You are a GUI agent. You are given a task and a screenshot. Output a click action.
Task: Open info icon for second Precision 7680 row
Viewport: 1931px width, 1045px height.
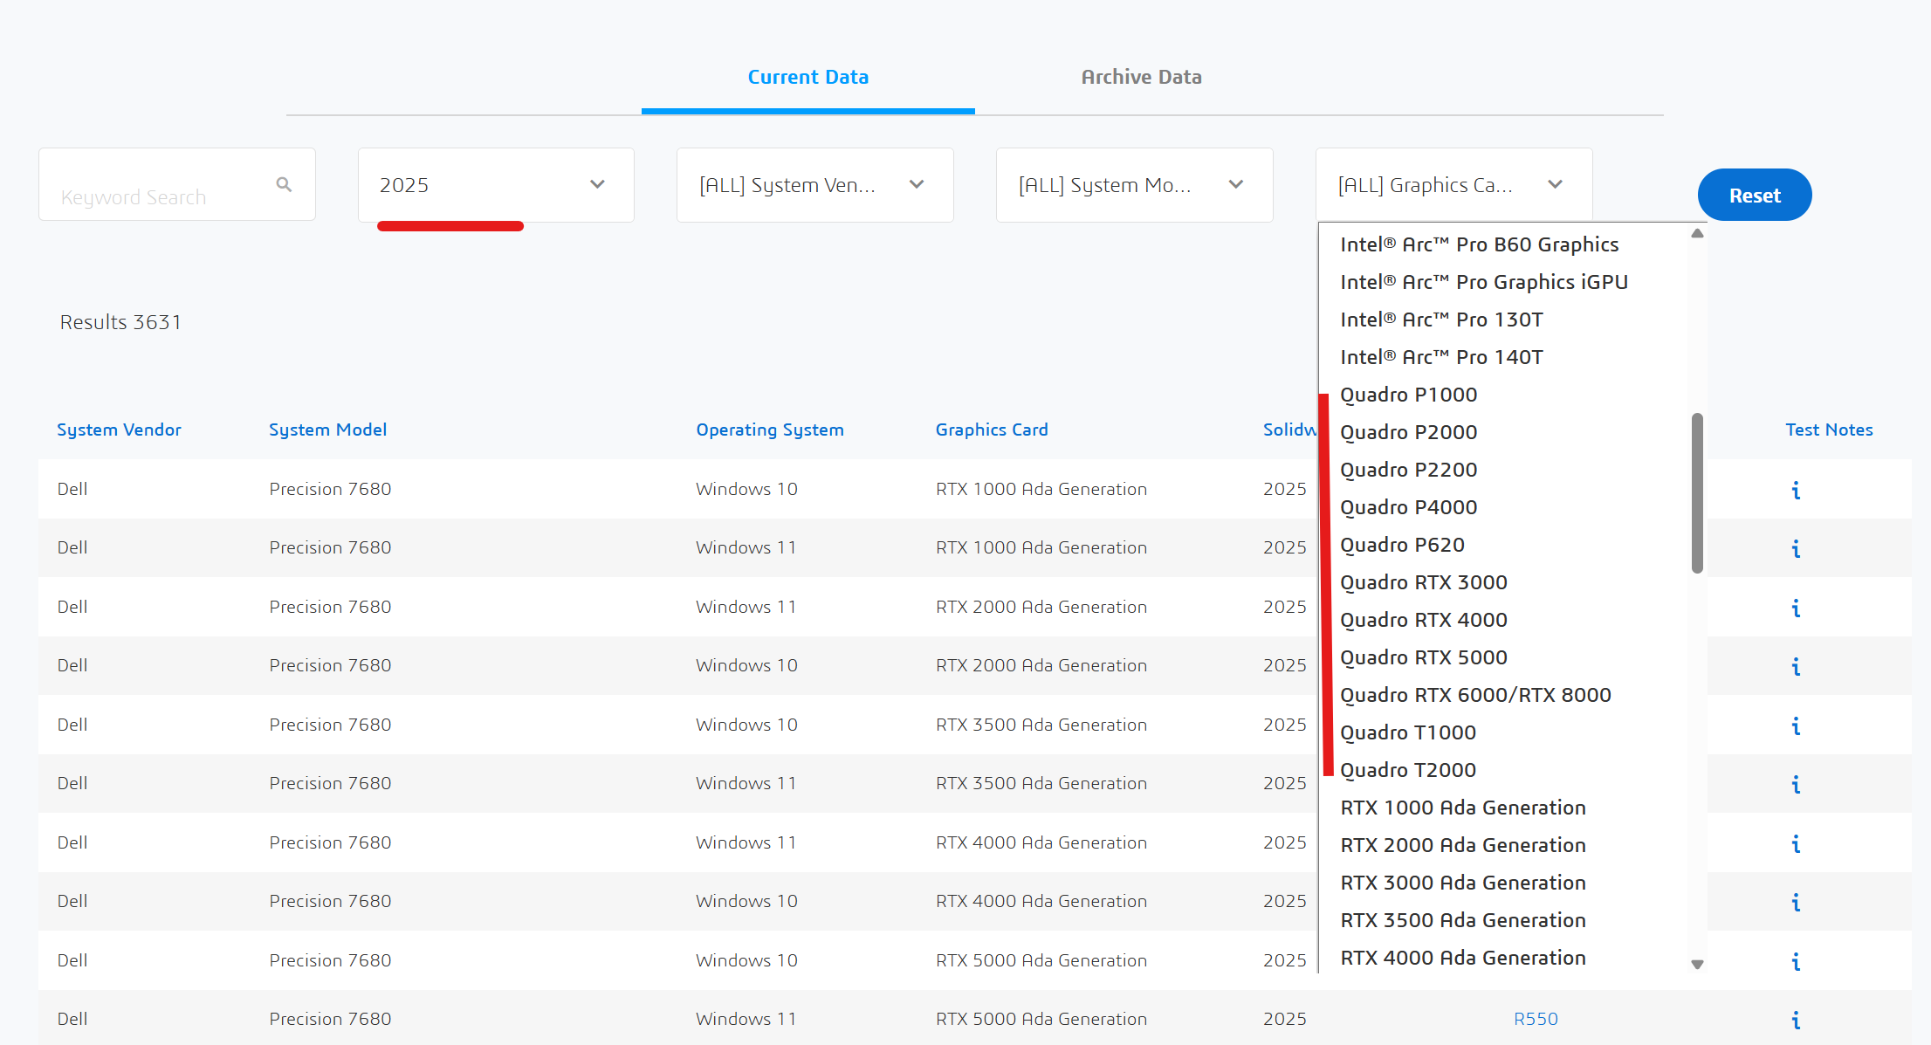(x=1795, y=548)
